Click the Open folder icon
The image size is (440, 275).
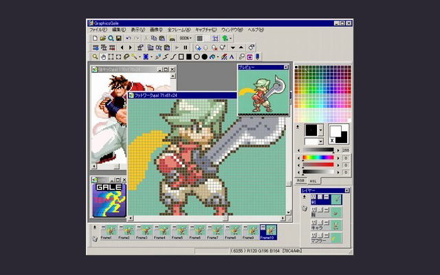tap(102, 38)
